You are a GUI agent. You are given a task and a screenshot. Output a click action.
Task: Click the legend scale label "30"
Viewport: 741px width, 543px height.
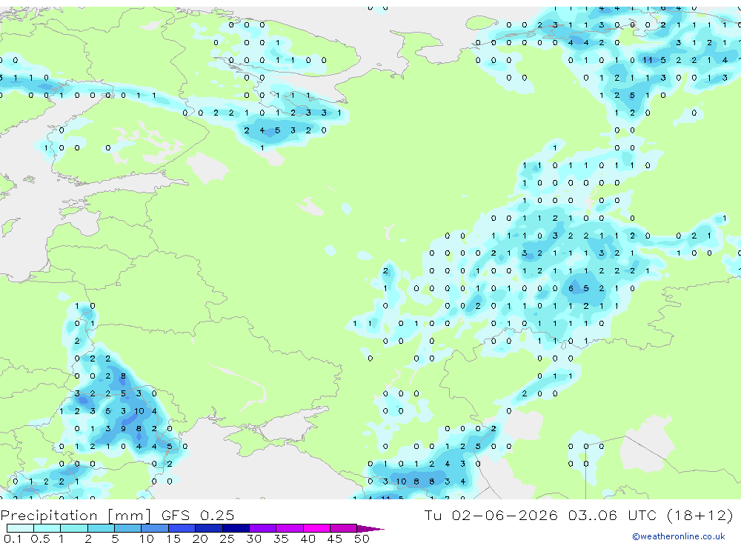(253, 539)
